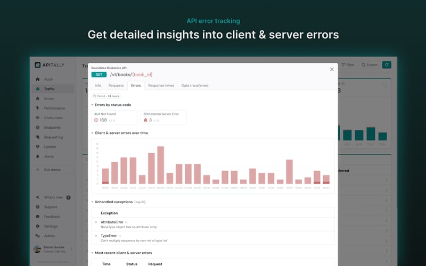The height and width of the screenshot is (266, 426).
Task: Click the /v1/books/{book_id} endpoint path
Action: point(131,74)
